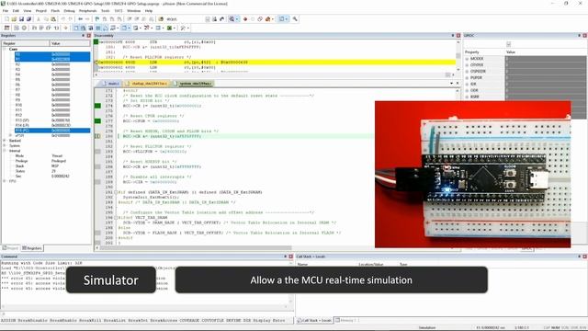
Task: Open the Memory Windows dropdown arrow
Action: (x=130, y=28)
